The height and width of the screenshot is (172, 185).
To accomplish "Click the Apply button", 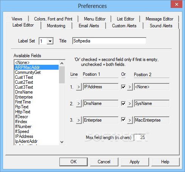I will pos(135,162).
